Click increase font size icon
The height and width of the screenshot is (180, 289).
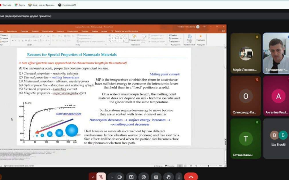point(41,36)
